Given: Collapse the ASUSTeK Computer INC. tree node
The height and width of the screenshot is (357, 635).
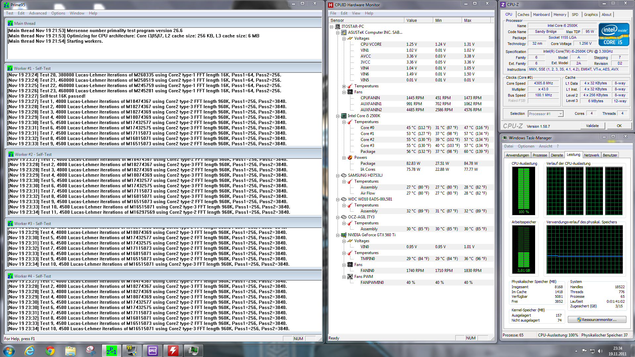Looking at the screenshot, I should [338, 32].
